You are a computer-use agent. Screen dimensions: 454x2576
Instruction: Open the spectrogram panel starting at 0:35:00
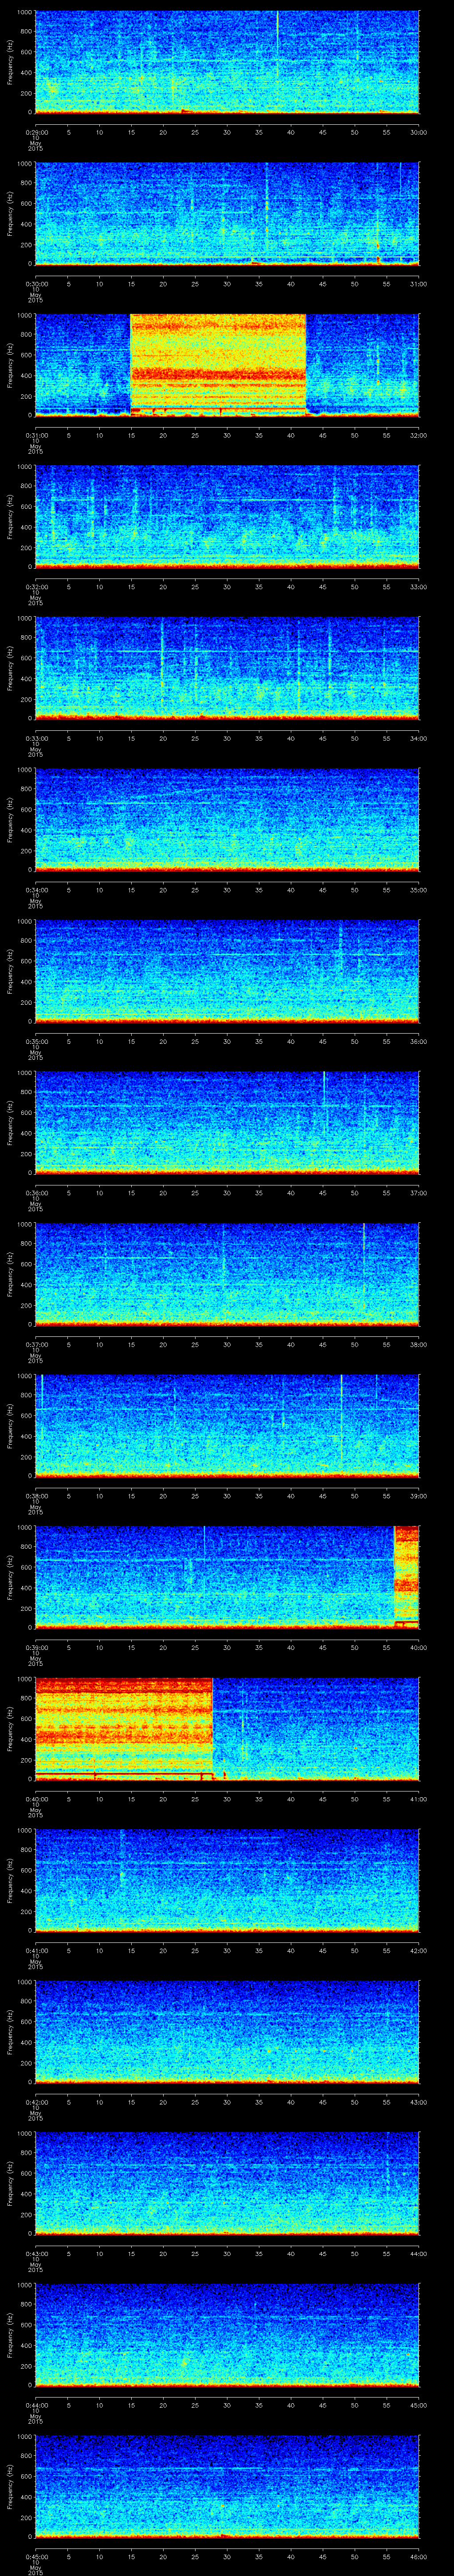pyautogui.click(x=227, y=971)
